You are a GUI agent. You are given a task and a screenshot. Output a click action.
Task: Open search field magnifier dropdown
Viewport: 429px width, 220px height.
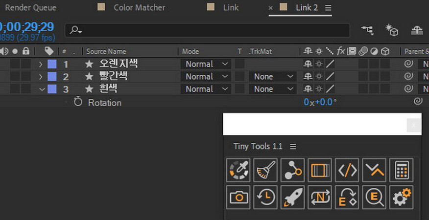tap(76, 30)
